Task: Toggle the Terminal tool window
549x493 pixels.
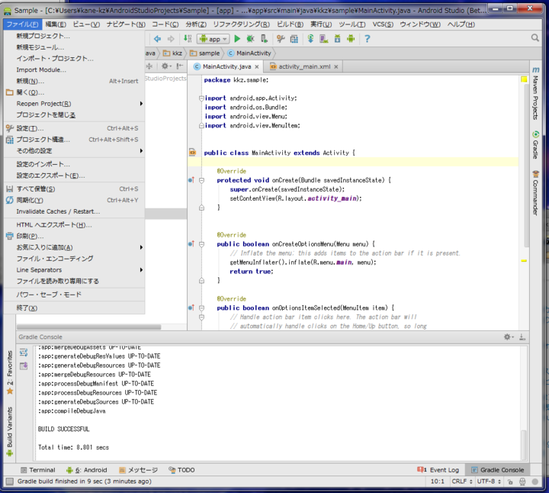Action: (x=38, y=470)
